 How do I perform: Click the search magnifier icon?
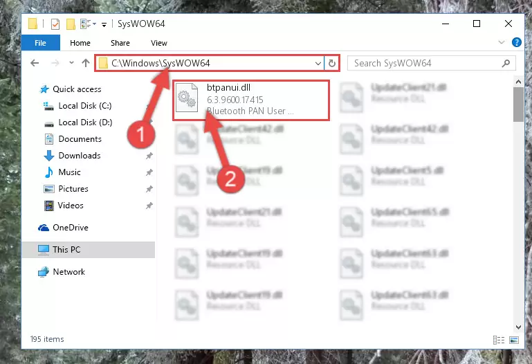coord(506,63)
